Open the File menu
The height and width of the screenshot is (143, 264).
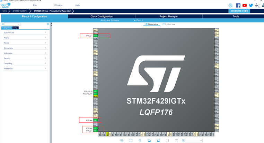tap(35, 6)
